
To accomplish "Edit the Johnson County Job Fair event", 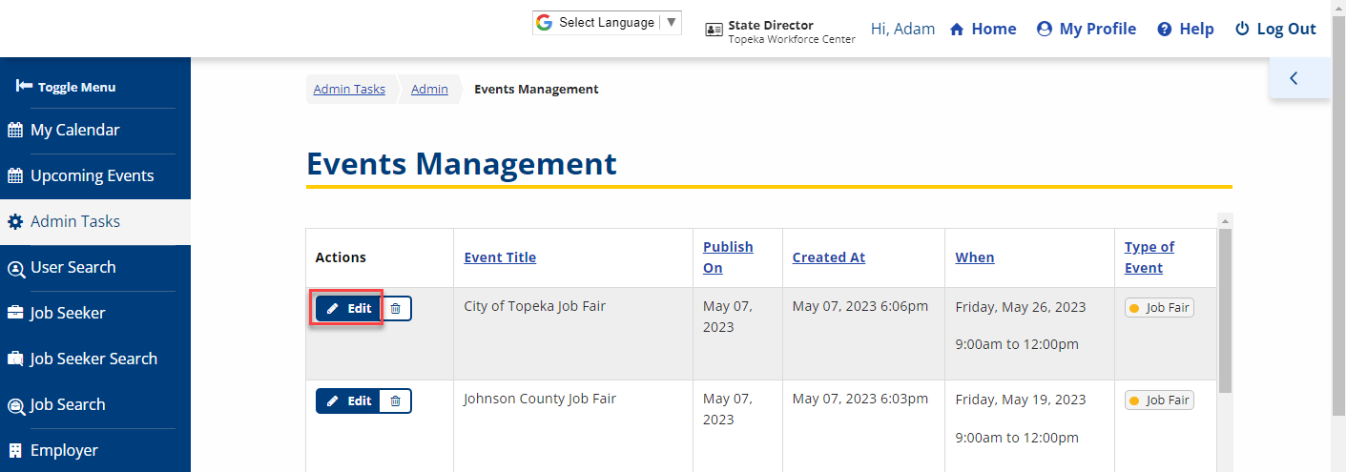I will 348,401.
